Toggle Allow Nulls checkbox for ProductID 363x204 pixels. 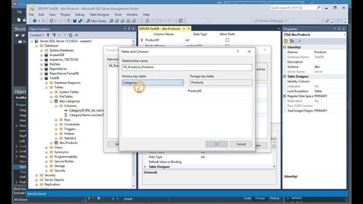point(227,40)
